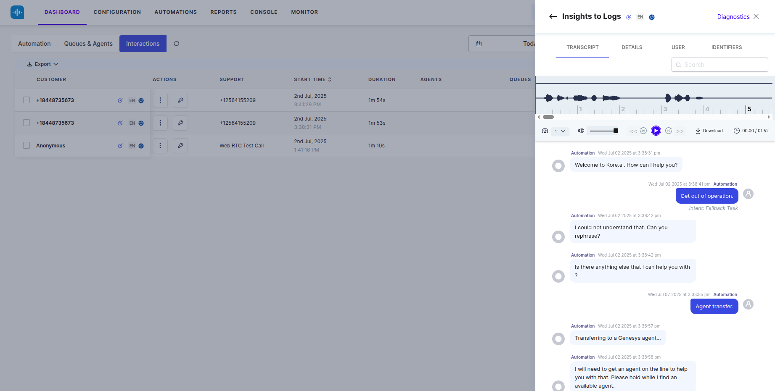Tick the checkbox for 3:41:29 PM interaction

(x=26, y=100)
